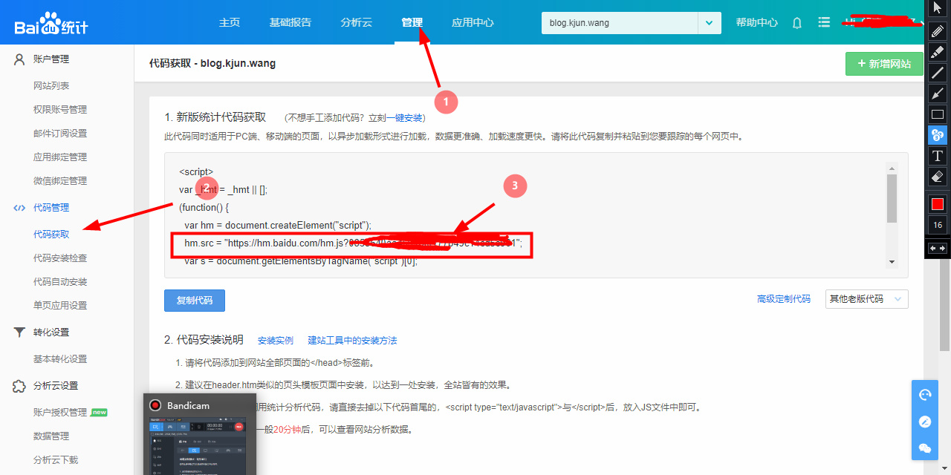Open the 基础报告 tab
The width and height of the screenshot is (951, 475).
tap(291, 22)
